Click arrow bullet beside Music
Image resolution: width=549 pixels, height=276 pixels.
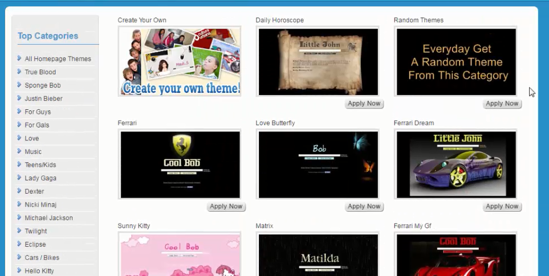[19, 151]
